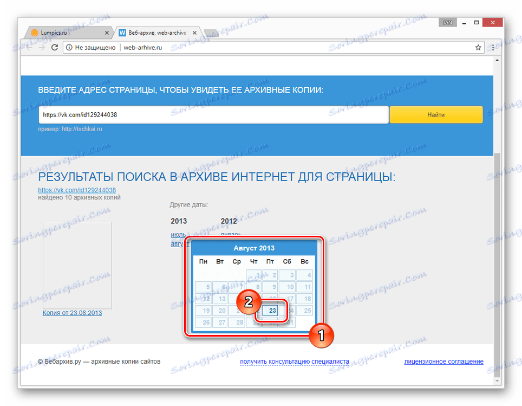
Task: Choose day 23 in the August calendar
Action: 270,311
